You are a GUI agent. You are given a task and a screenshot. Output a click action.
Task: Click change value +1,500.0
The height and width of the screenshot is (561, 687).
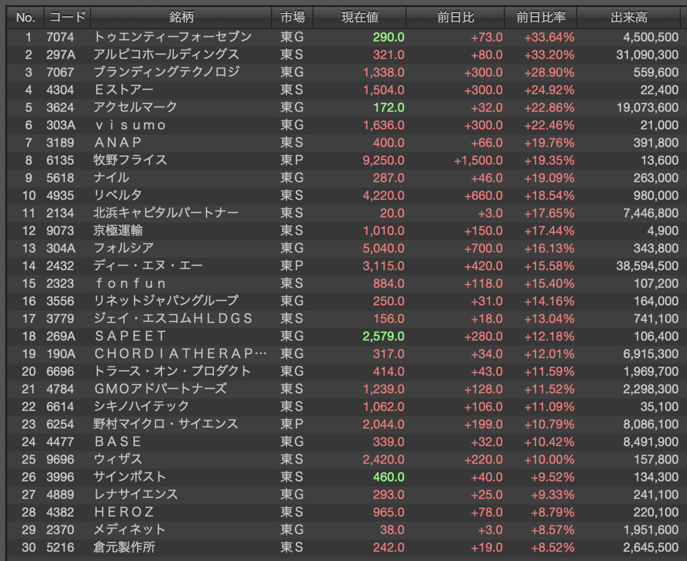(x=478, y=160)
